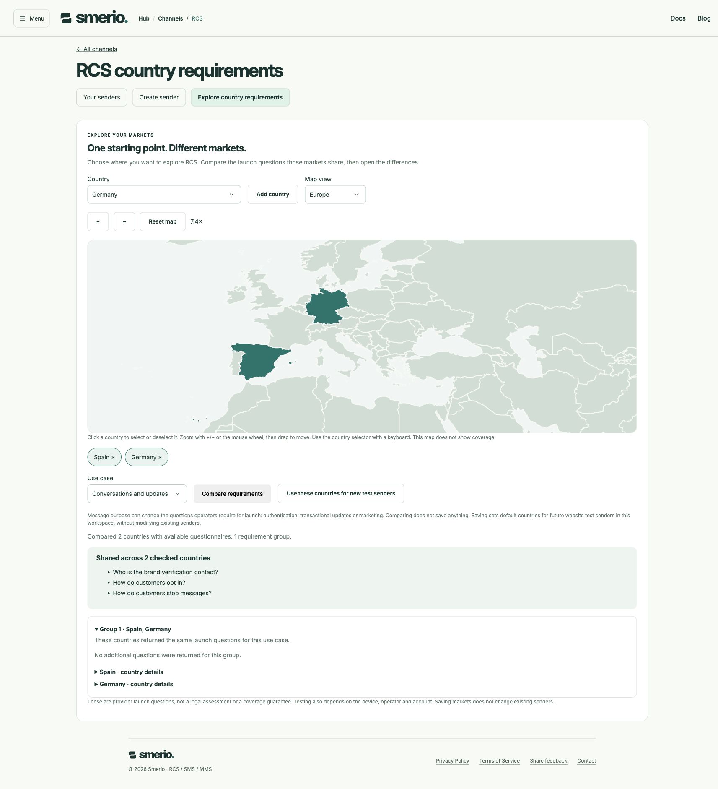
Task: Go back to All channels
Action: click(97, 49)
